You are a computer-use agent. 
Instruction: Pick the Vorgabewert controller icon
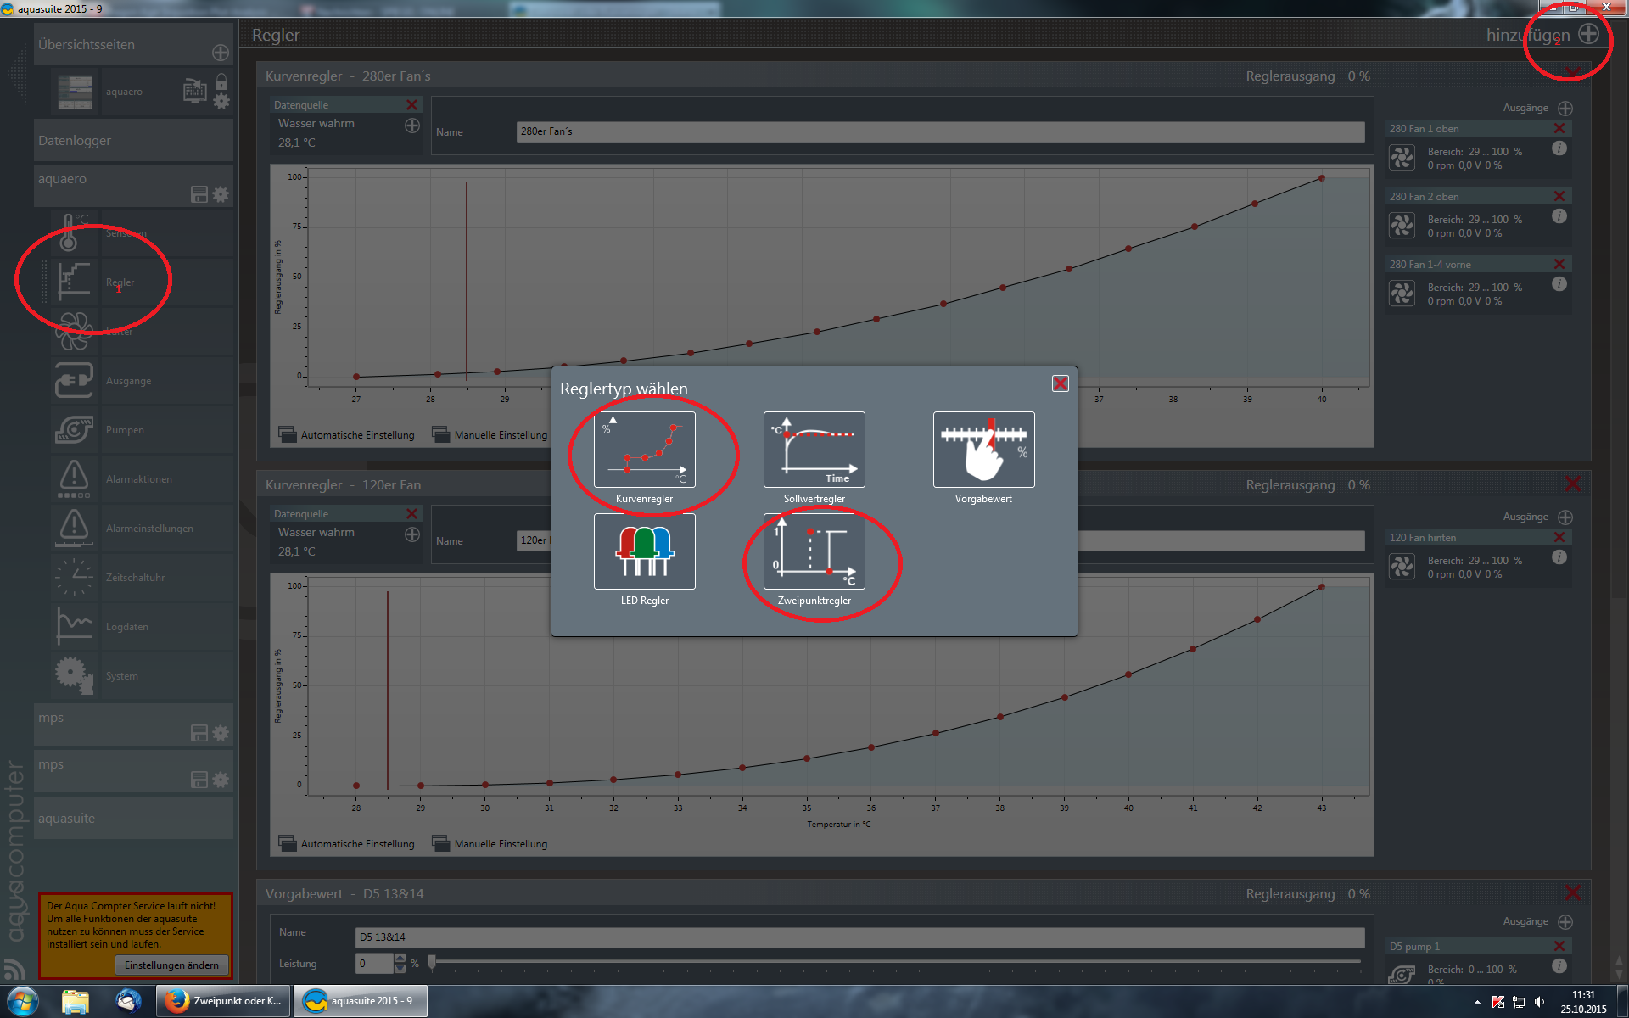983,450
